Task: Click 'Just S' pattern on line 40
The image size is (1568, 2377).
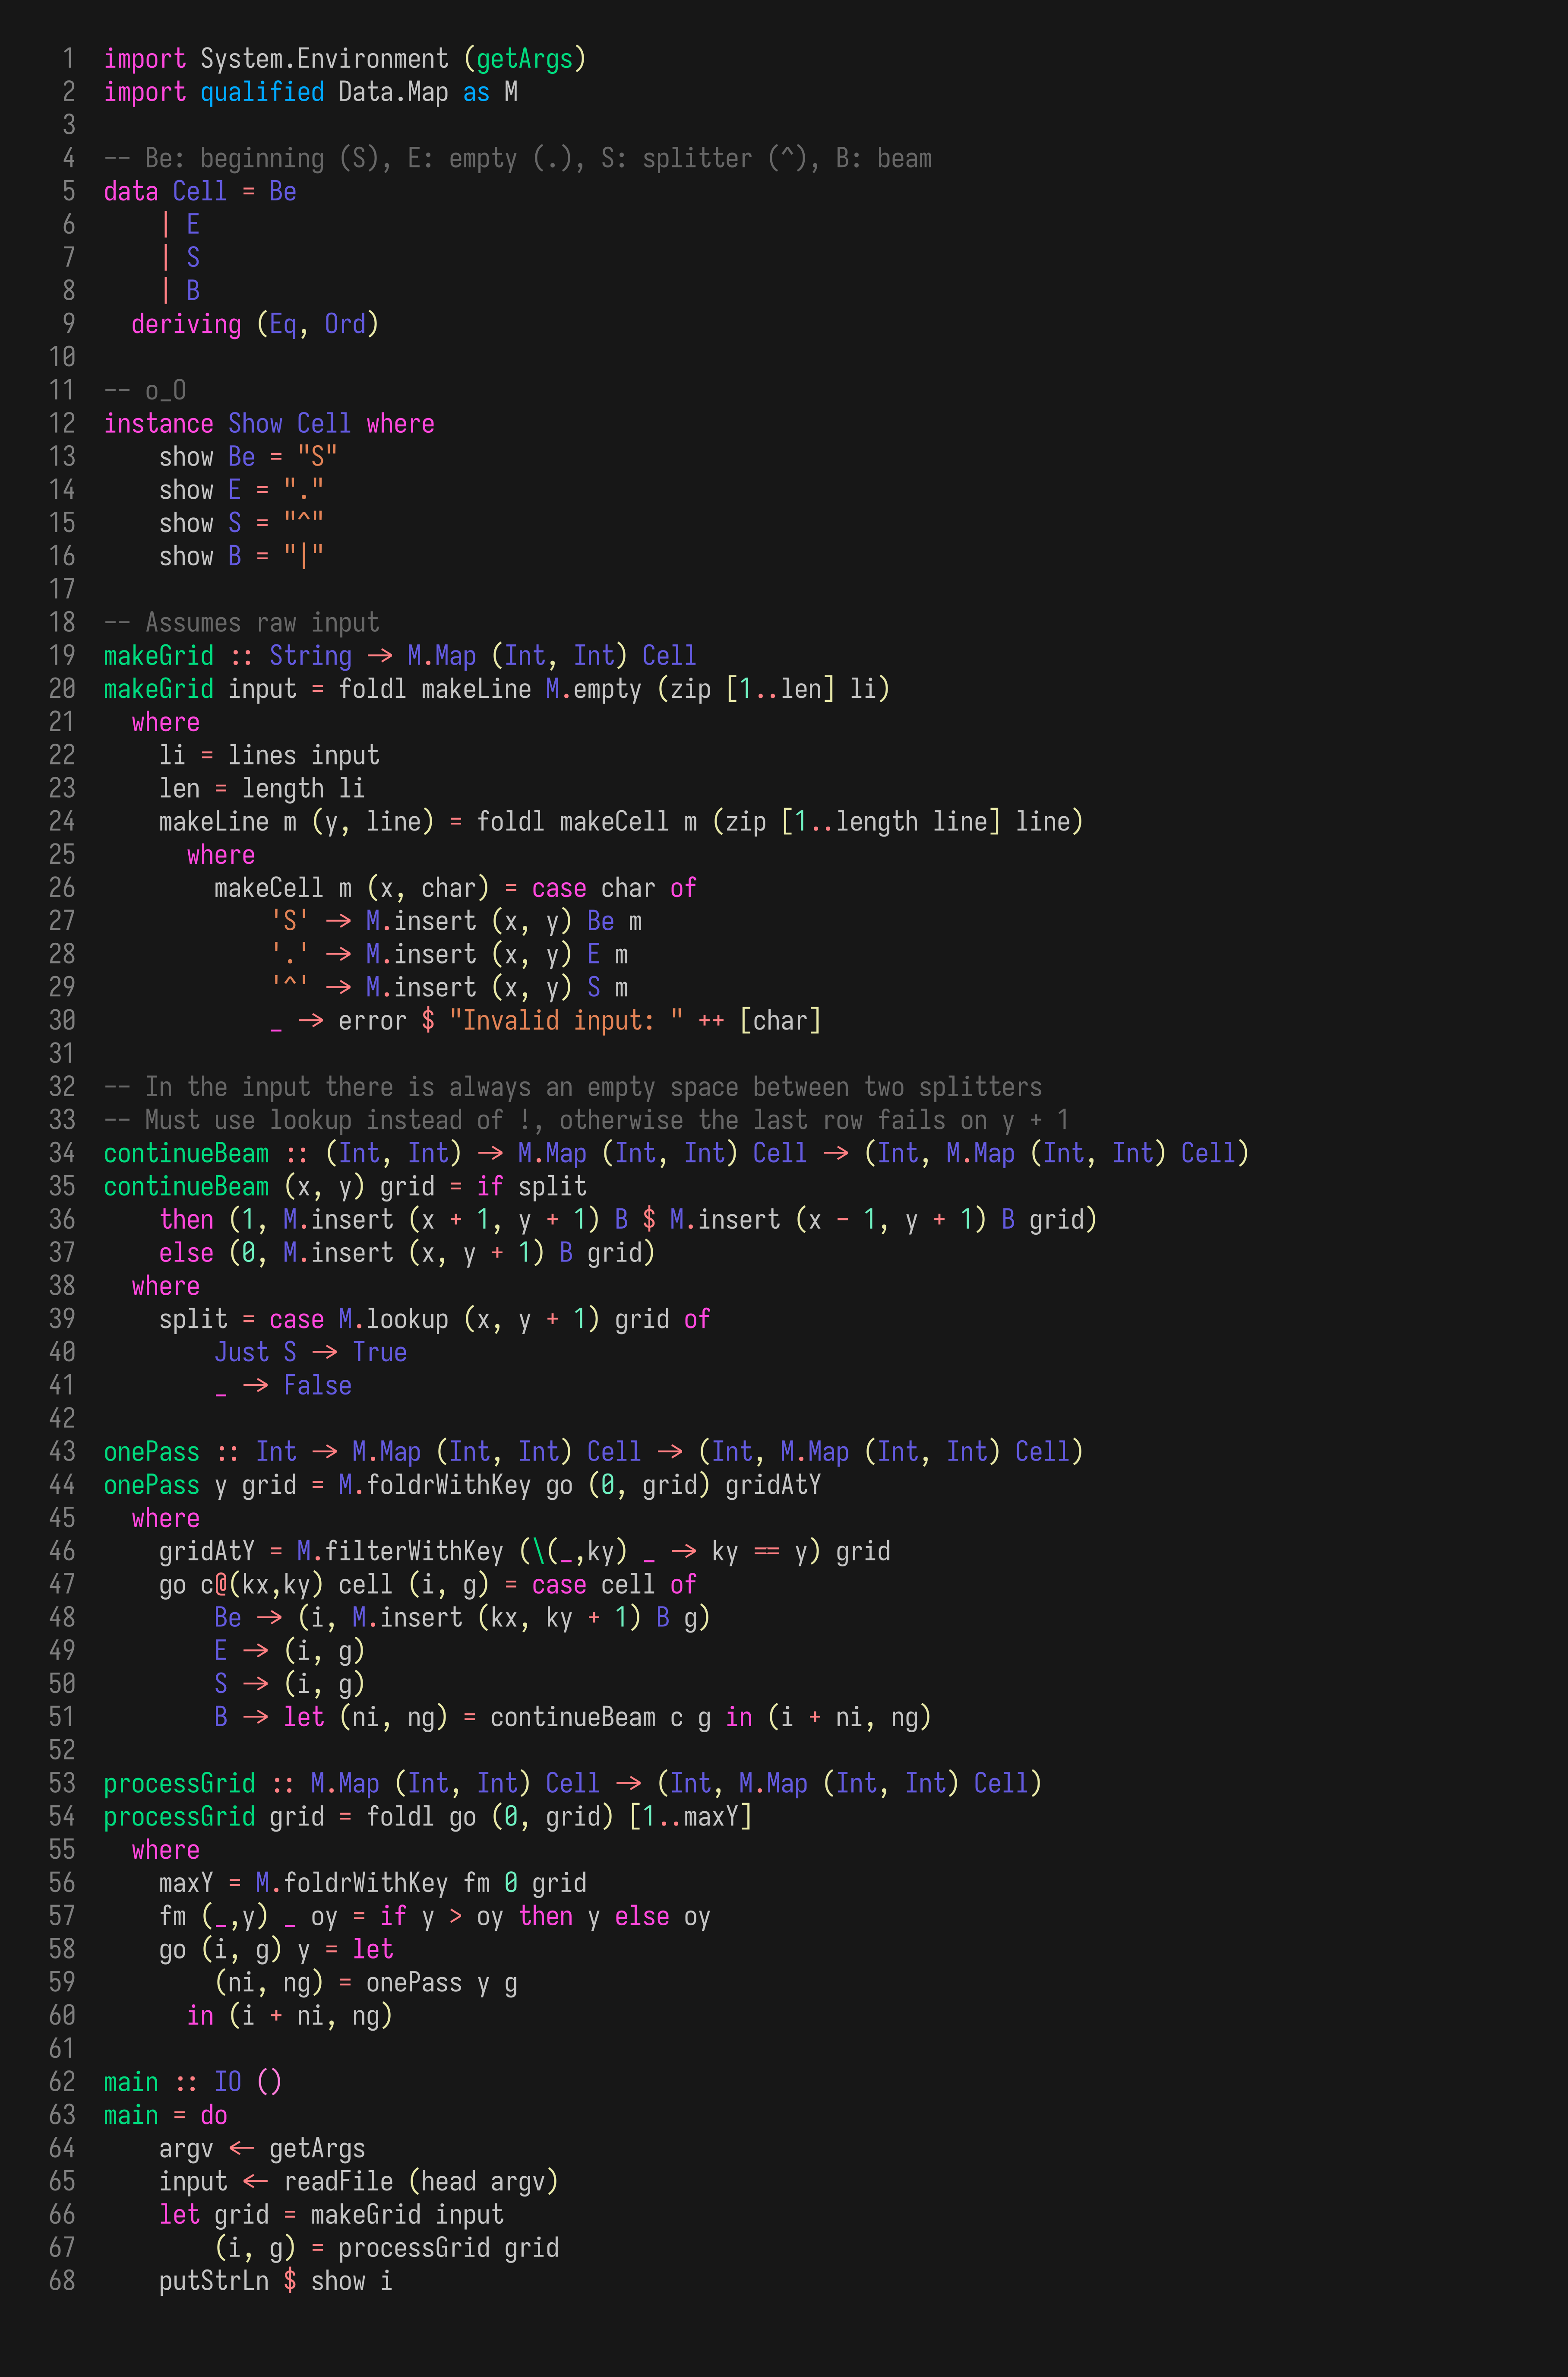Action: (x=255, y=1352)
